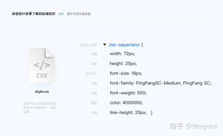
Task: Select the font-weight: 500 line
Action: coord(128,93)
